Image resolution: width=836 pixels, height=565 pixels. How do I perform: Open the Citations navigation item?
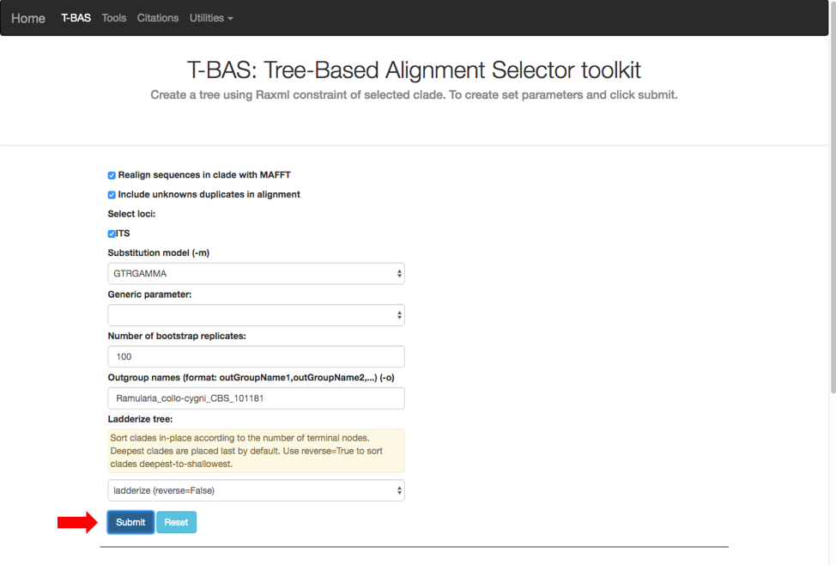tap(157, 18)
